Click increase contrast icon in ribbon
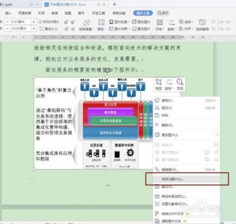The height and width of the screenshot is (224, 236). (66, 22)
